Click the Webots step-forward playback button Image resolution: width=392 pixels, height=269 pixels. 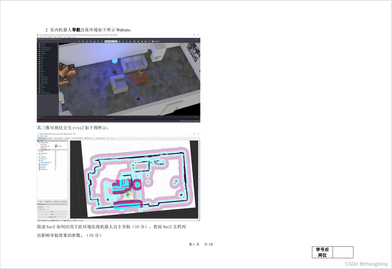click(x=123, y=41)
